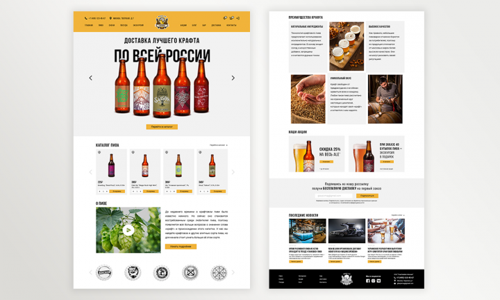Click the phone number in the black footer
Screen dimensions: 500x300
tap(405, 278)
